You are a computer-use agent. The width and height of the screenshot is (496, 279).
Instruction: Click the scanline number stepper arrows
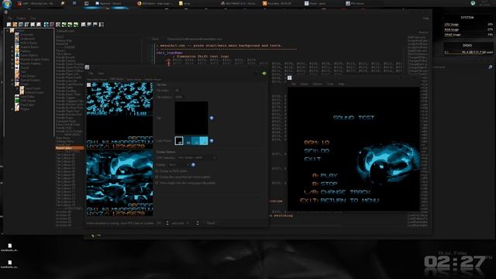click(167, 223)
